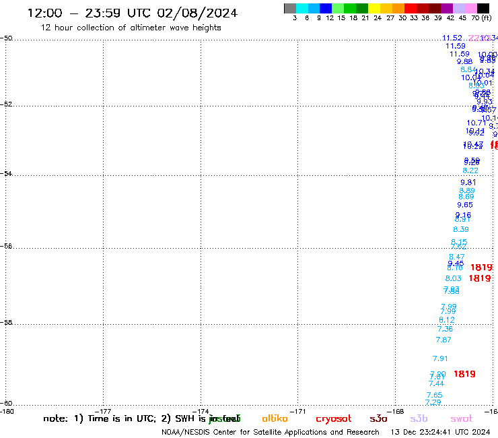The image size is (498, 438).
Task: Click the wave height value 10.71
Action: click(476, 123)
